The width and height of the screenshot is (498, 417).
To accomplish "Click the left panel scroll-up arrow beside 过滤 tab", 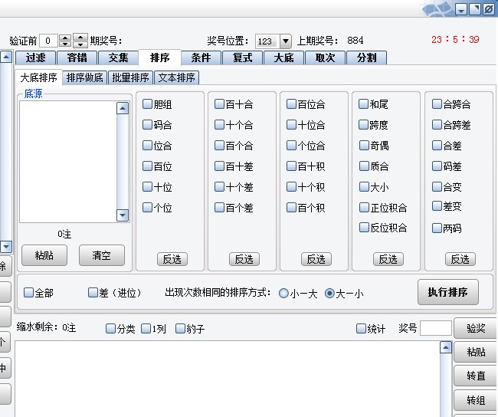I will [x=6, y=57].
